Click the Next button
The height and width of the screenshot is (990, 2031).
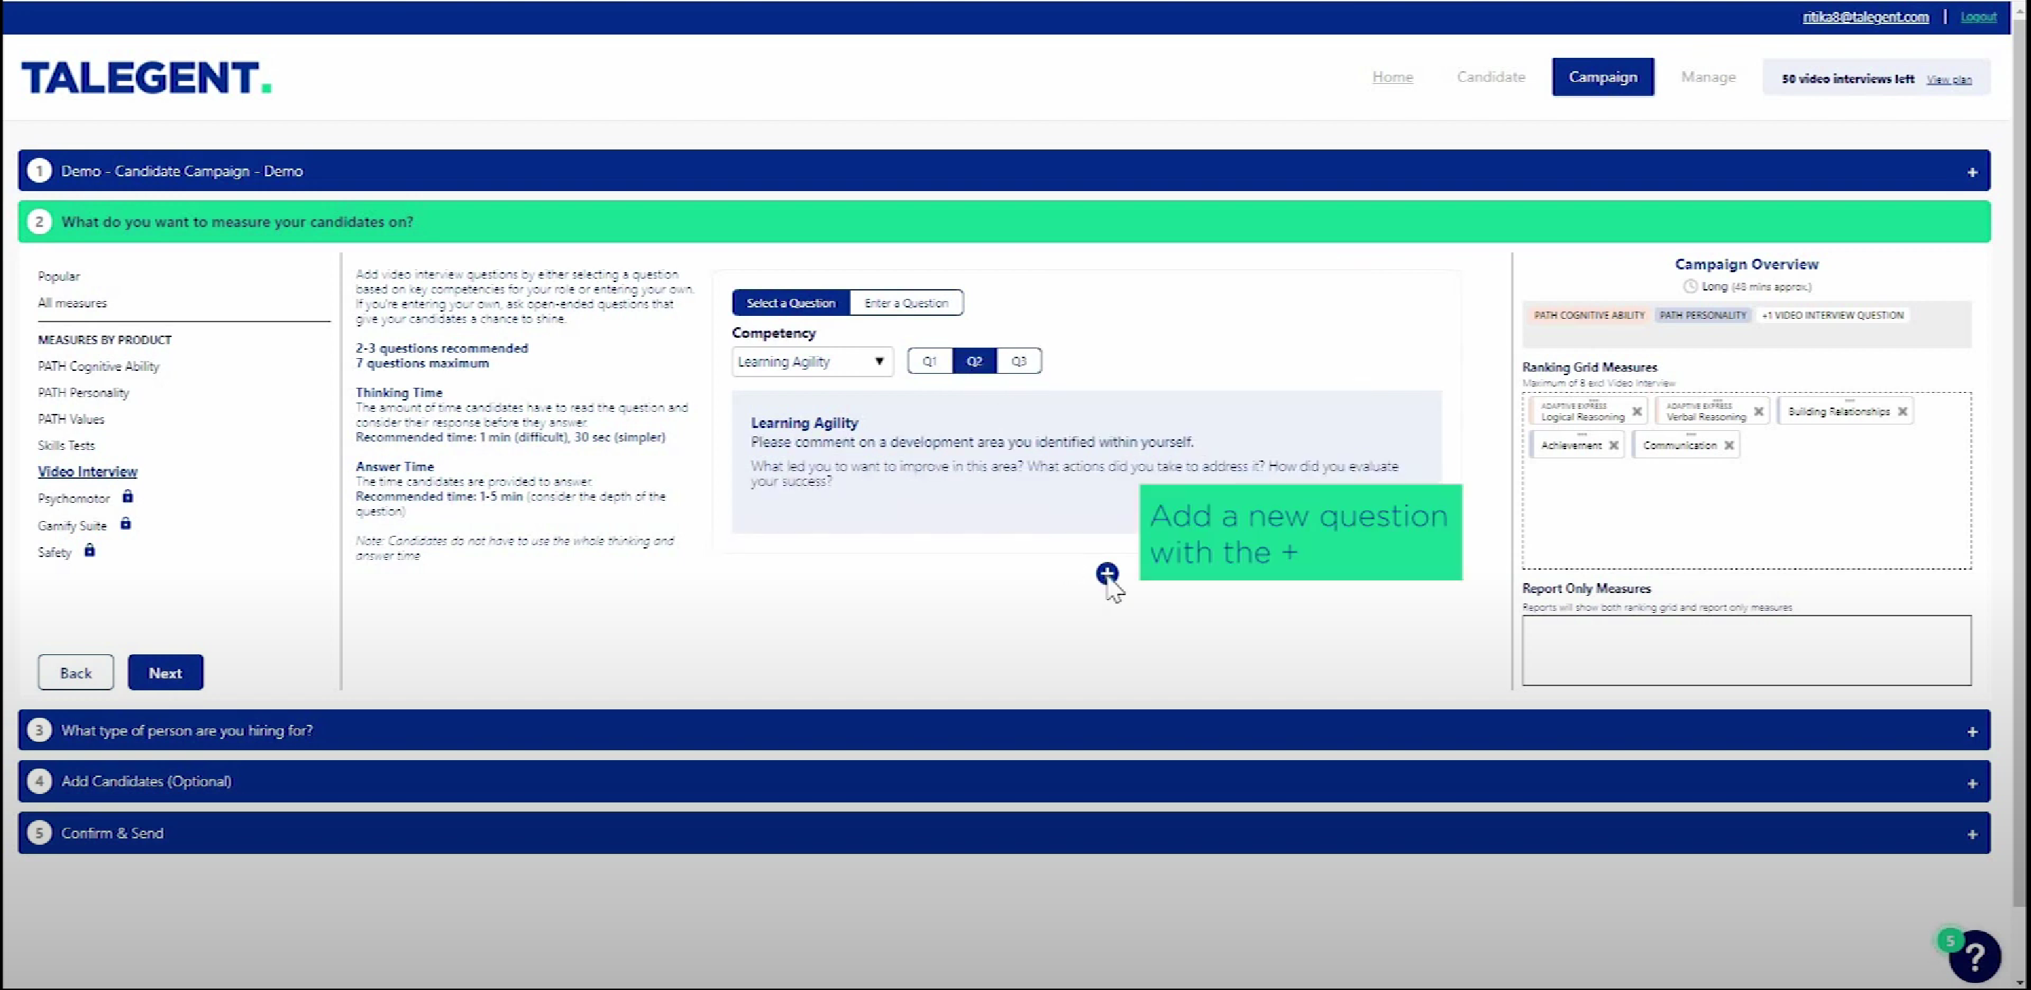tap(166, 673)
